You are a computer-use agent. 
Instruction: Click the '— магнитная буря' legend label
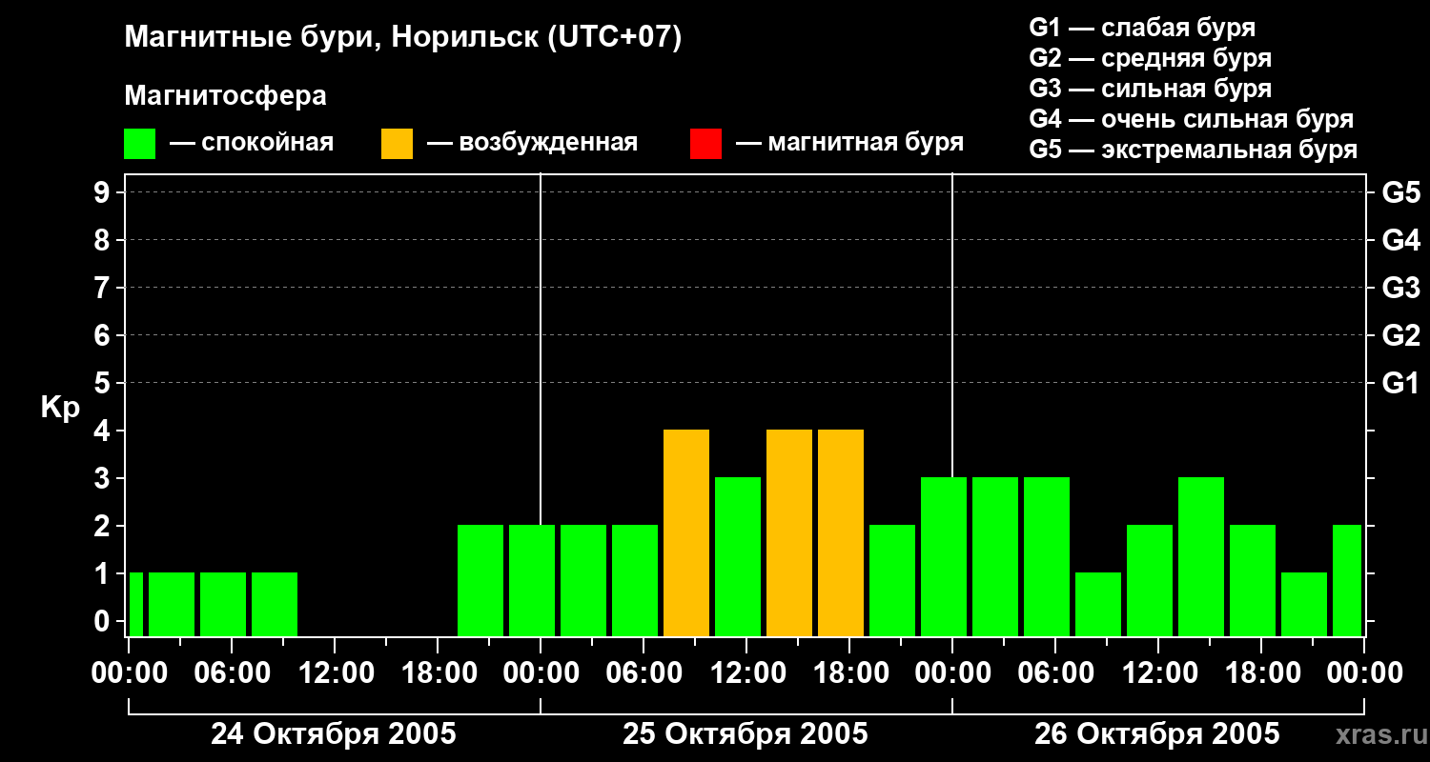coord(849,143)
